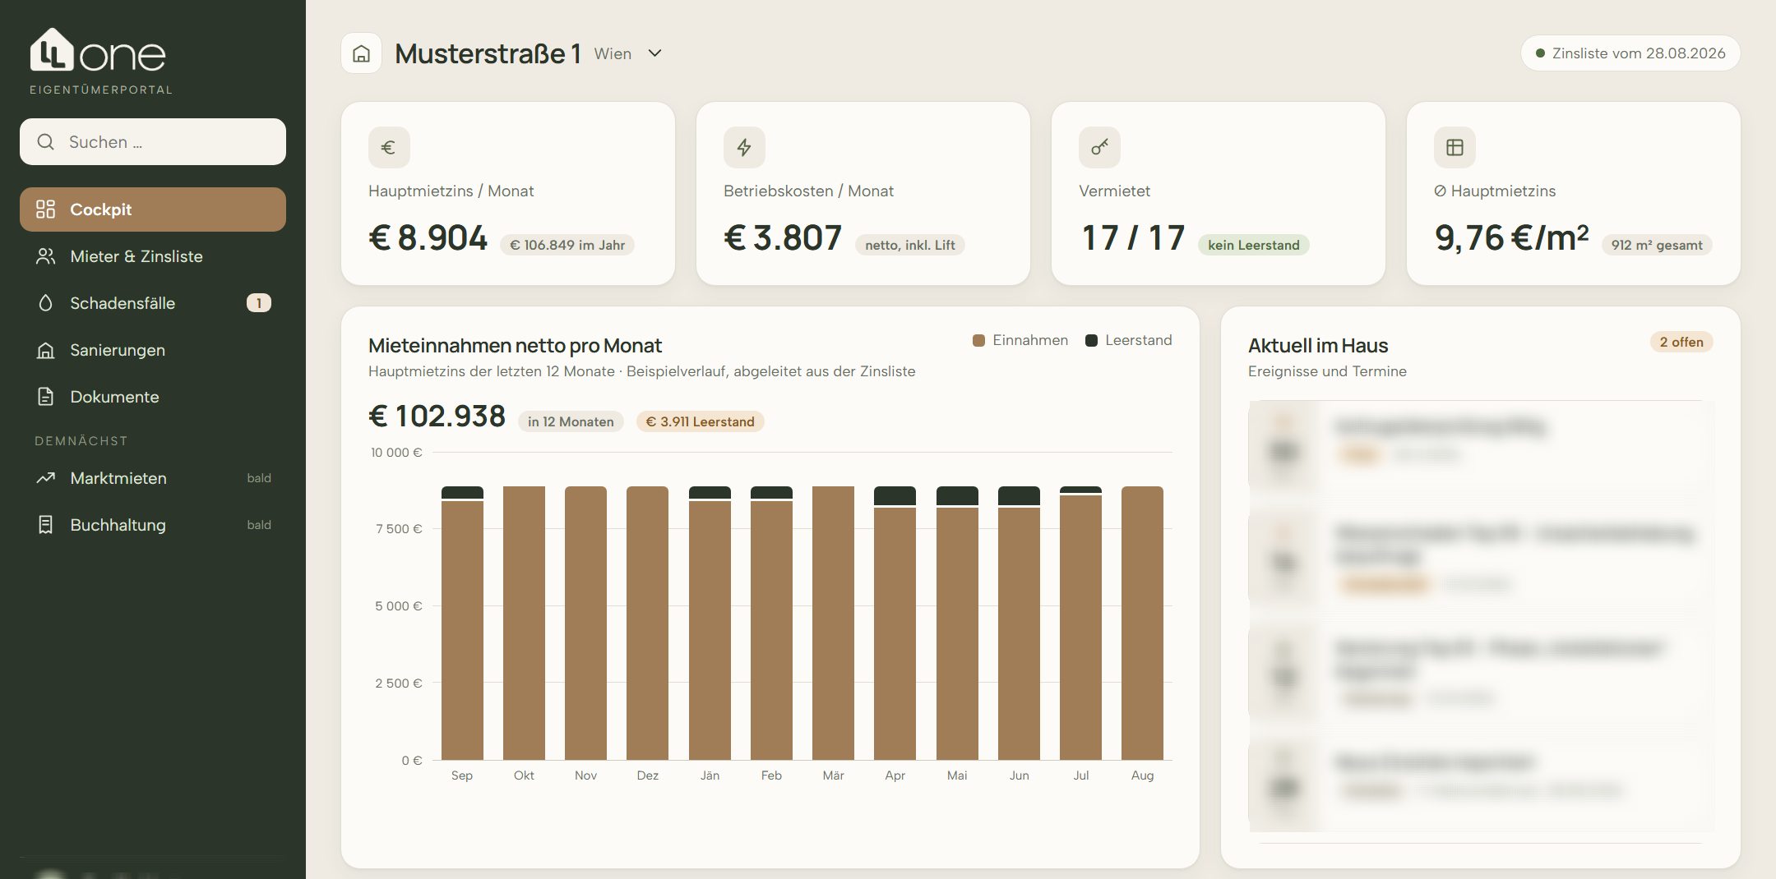Click the LL one logo
Image resolution: width=1776 pixels, height=879 pixels.
(98, 50)
